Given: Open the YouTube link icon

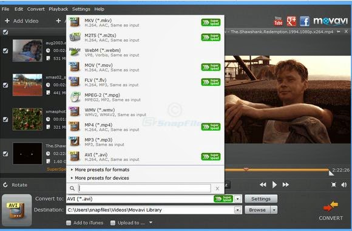Looking at the screenshot, I should pos(278,21).
